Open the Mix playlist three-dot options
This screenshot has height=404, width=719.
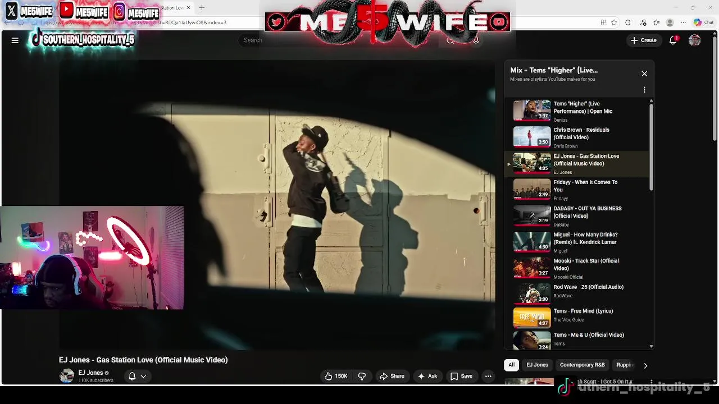click(x=644, y=90)
